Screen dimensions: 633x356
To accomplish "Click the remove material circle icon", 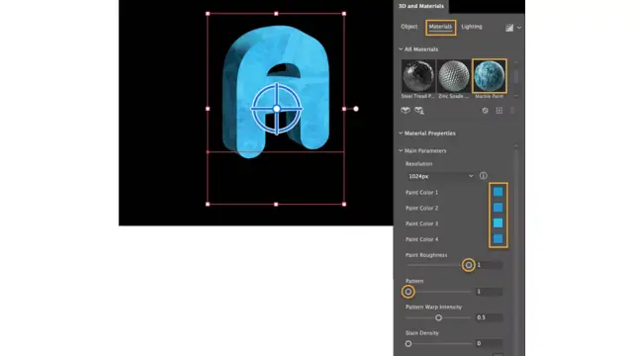I will (x=486, y=110).
